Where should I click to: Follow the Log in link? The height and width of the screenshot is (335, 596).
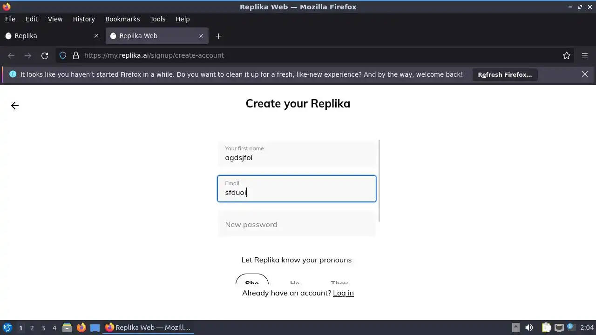[x=343, y=293]
